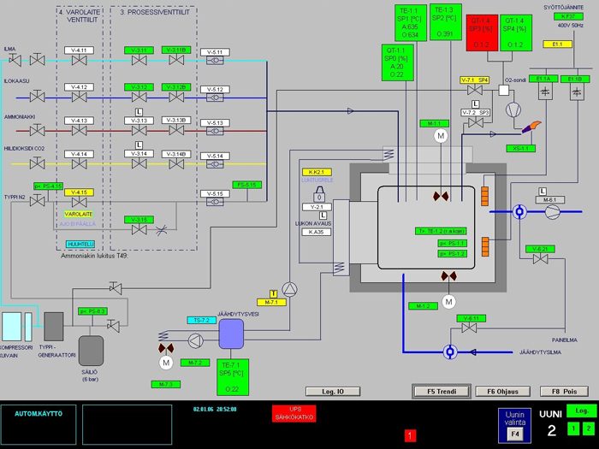Screen dimensions: 599x449
Task: Open the TE-1.1 SP1 temperature setpoint box
Action: (410, 22)
